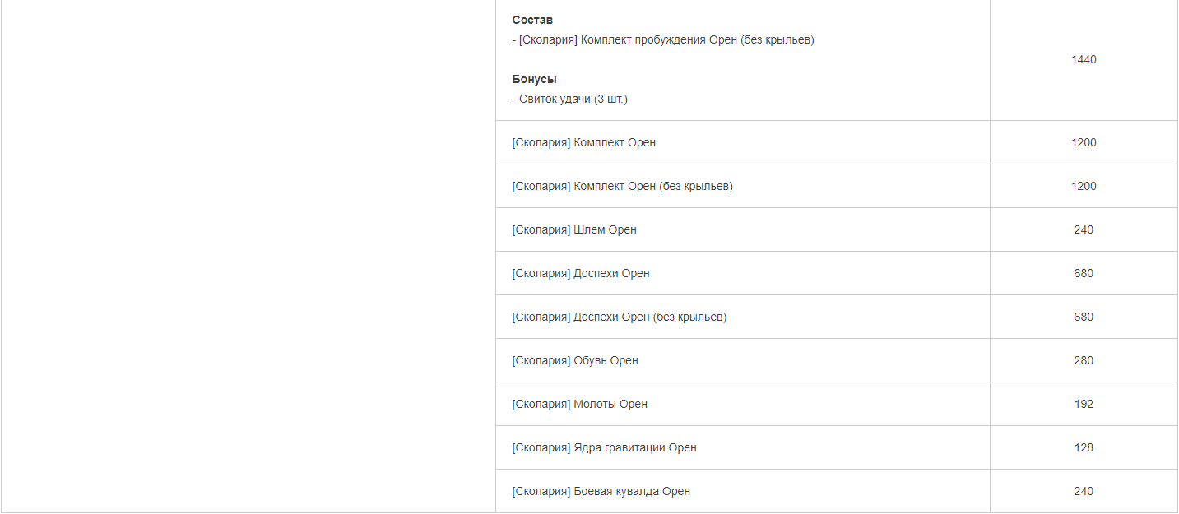Viewport: 1179px width, 514px height.
Task: Select '[Сколария] Ядра гравитации Орен' item
Action: (604, 447)
